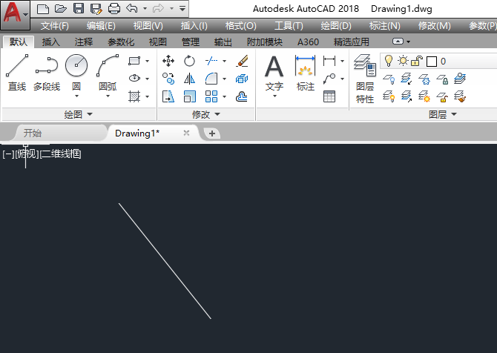
Task: Expand the redo history dropdown arrow
Action: (x=171, y=9)
